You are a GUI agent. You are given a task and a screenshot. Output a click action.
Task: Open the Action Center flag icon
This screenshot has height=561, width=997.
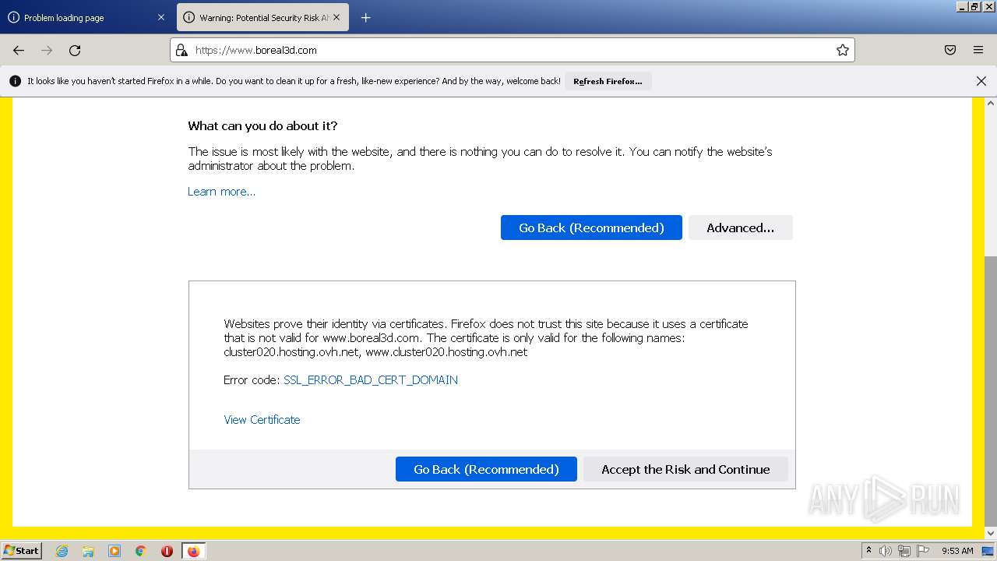coord(923,551)
